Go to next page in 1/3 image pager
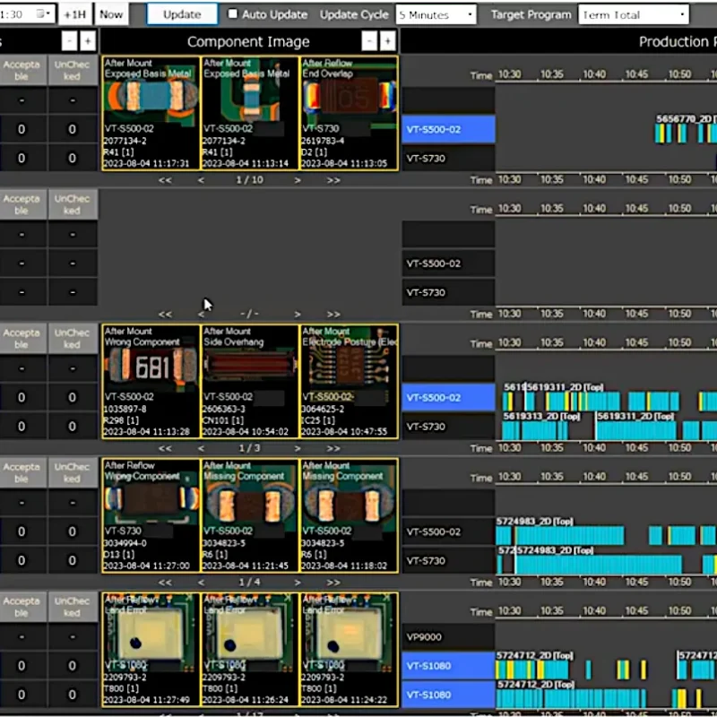The image size is (717, 717). 298,448
